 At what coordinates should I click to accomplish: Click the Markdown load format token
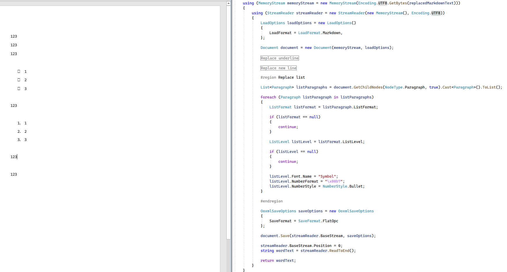[x=331, y=33]
